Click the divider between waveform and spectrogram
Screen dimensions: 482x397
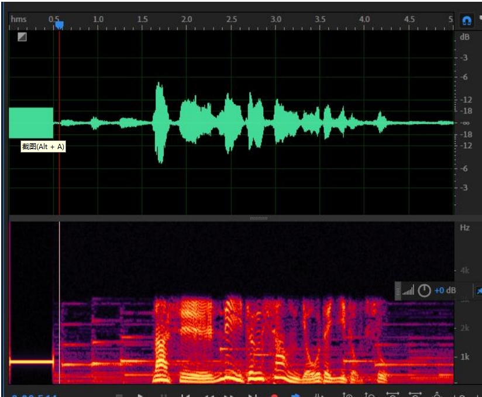(258, 218)
